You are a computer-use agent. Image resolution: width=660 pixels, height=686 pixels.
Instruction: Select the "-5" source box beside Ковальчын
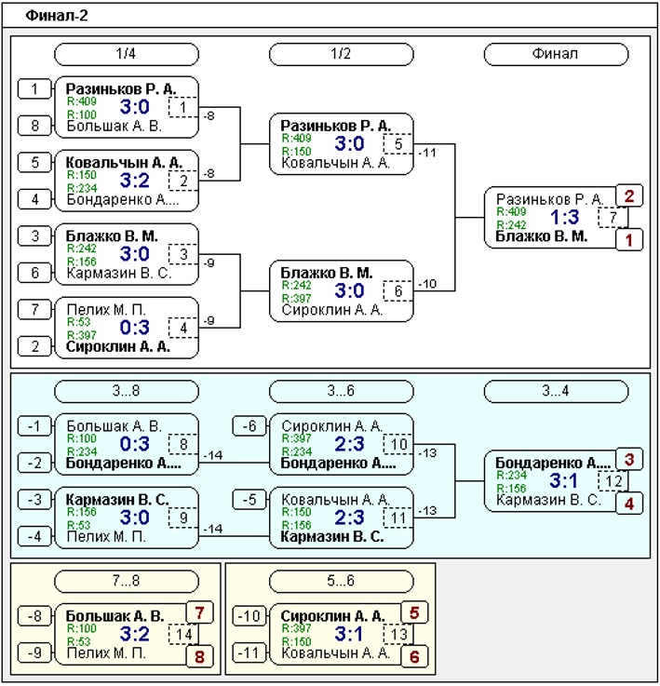(249, 500)
